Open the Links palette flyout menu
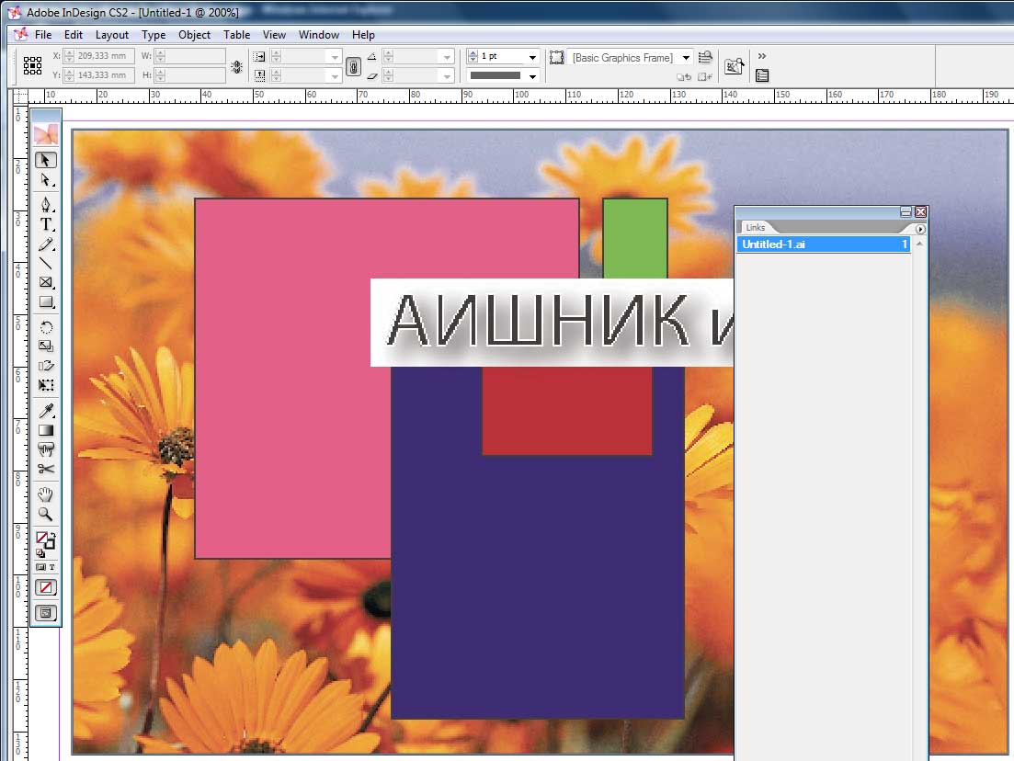 point(920,229)
